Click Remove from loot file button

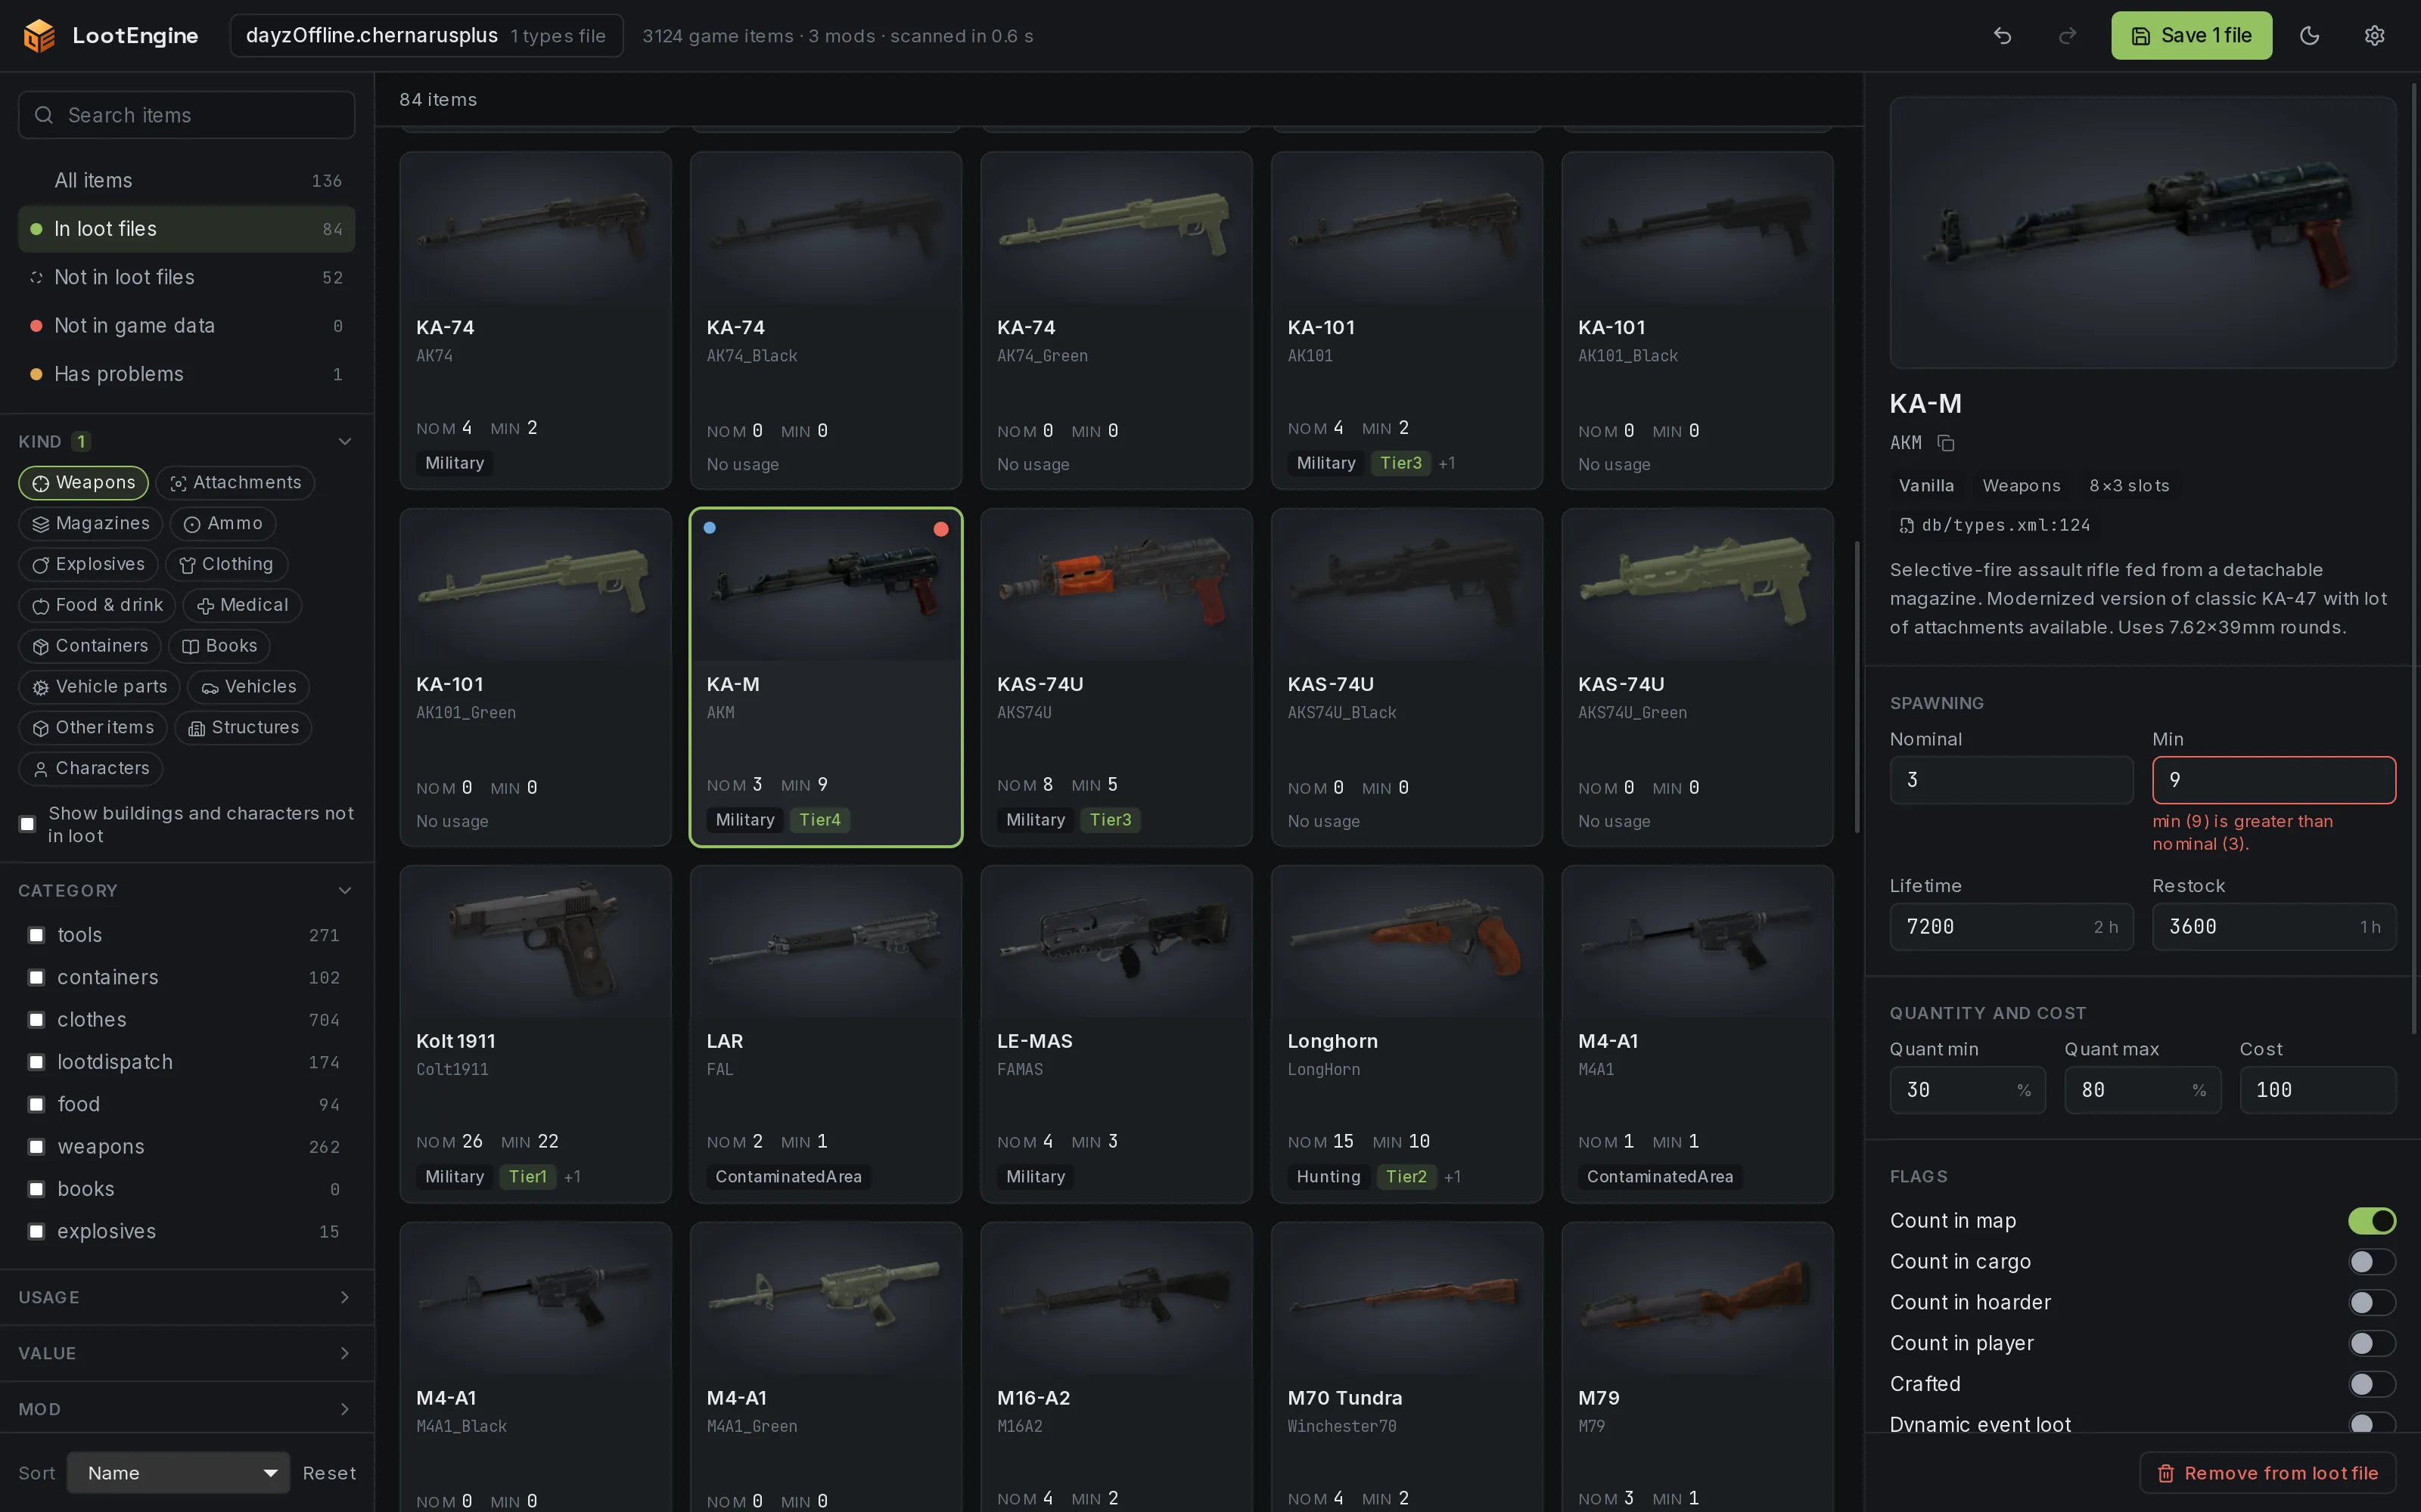(x=2268, y=1474)
